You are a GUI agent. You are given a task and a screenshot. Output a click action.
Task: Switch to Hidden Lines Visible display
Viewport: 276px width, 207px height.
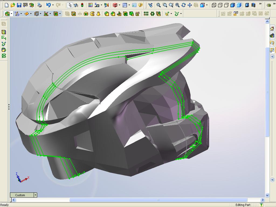(220, 5)
